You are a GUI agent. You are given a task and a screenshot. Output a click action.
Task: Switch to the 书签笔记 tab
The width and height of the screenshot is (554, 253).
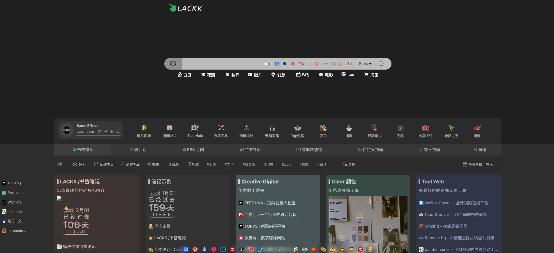[x=83, y=150]
